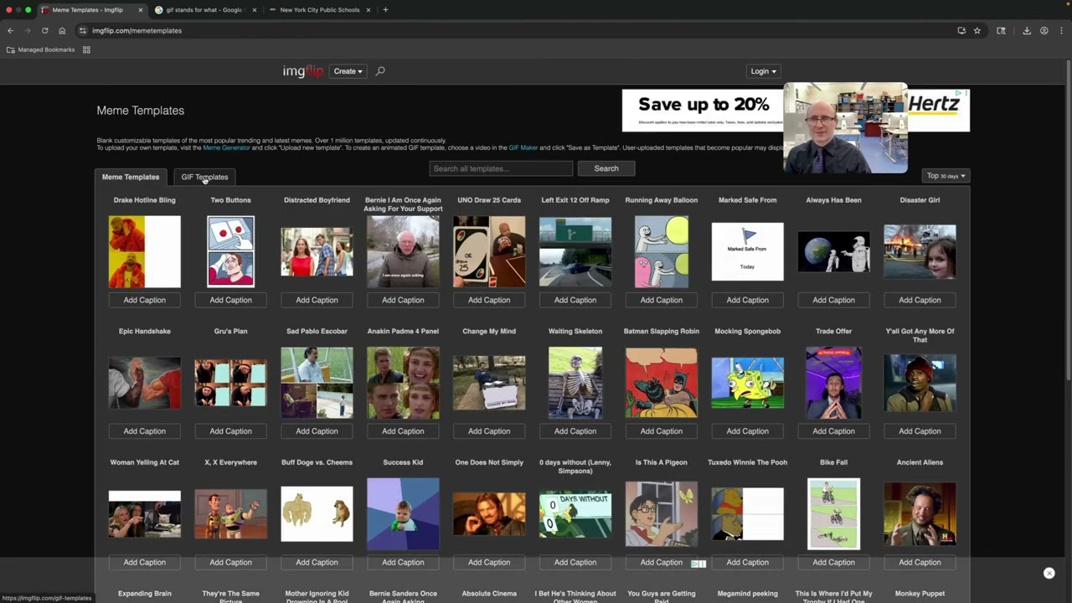
Task: Close the Meme Templates - Imgflip tab
Action: tap(141, 10)
